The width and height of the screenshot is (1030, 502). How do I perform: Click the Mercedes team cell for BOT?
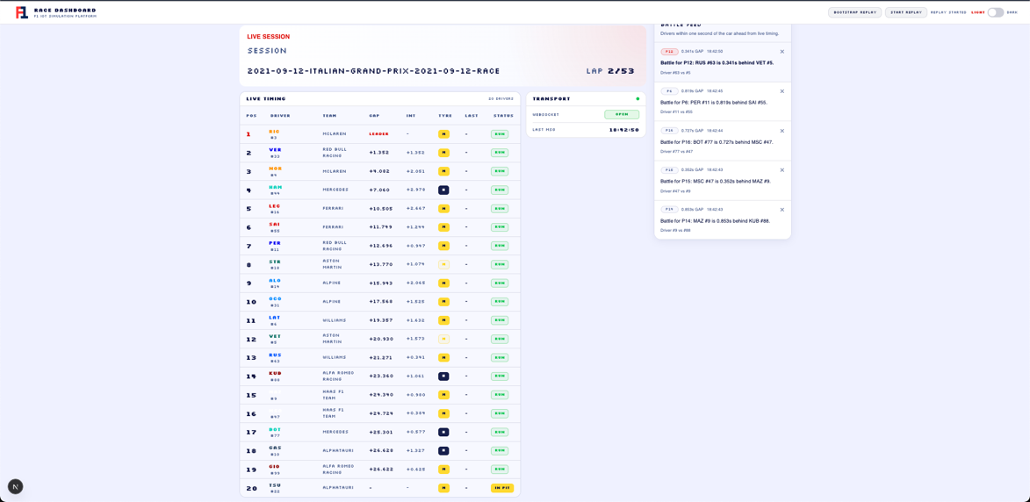pos(335,432)
